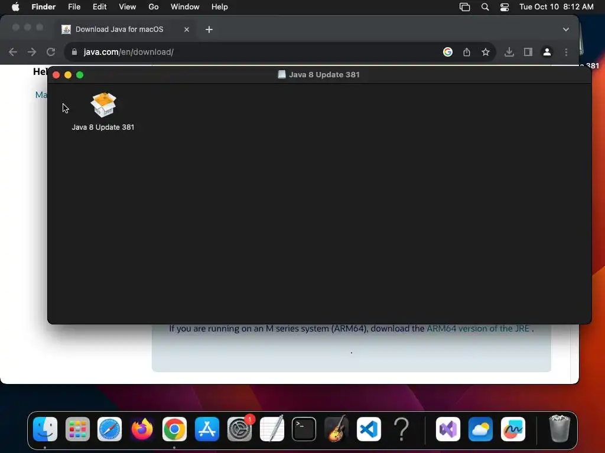Open Chrome three-dot menu

click(566, 52)
